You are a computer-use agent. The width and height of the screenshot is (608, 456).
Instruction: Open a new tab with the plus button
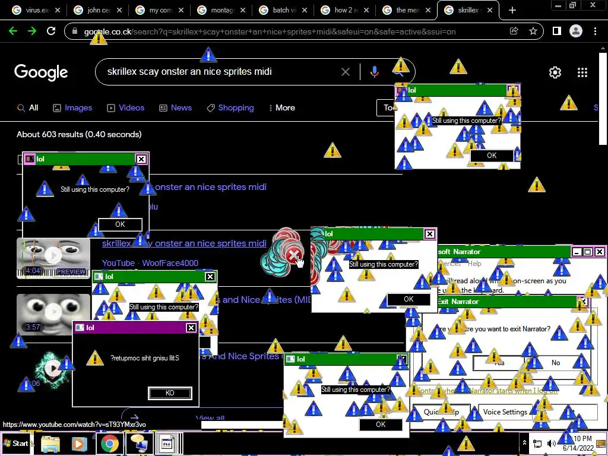[x=512, y=11]
